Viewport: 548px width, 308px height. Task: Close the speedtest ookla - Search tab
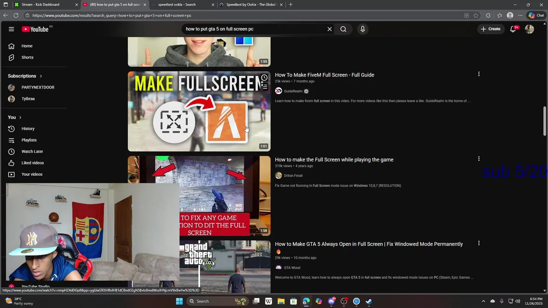(213, 5)
